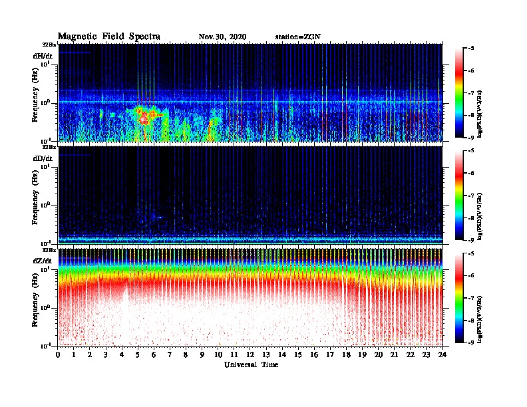Viewport: 527px width, 407px height.
Task: Click the "station=ZGN" label
Action: (298, 37)
